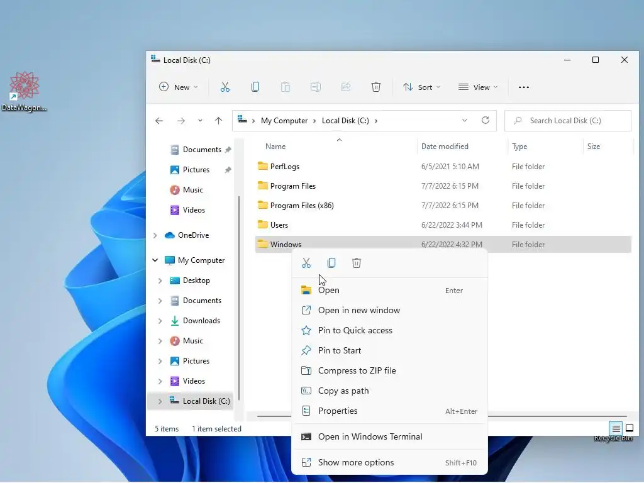The width and height of the screenshot is (644, 483).
Task: Expand the Desktop tree node
Action: coord(160,280)
